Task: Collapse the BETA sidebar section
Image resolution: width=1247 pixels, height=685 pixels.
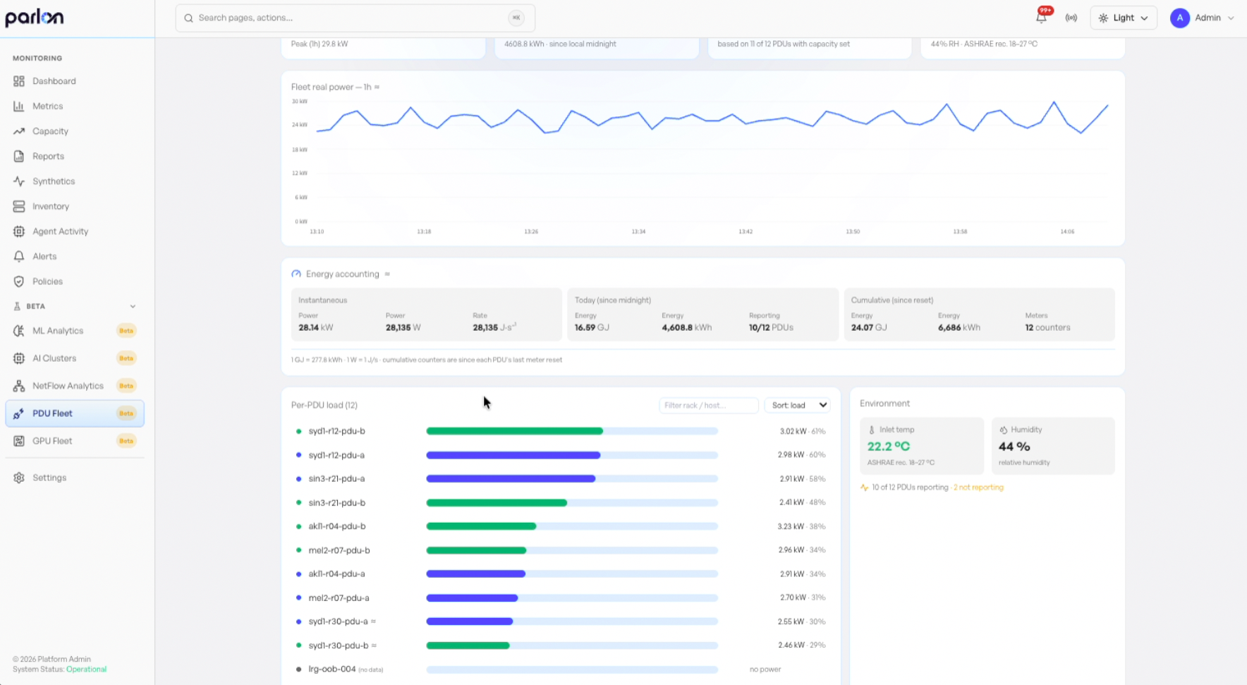Action: (x=133, y=306)
